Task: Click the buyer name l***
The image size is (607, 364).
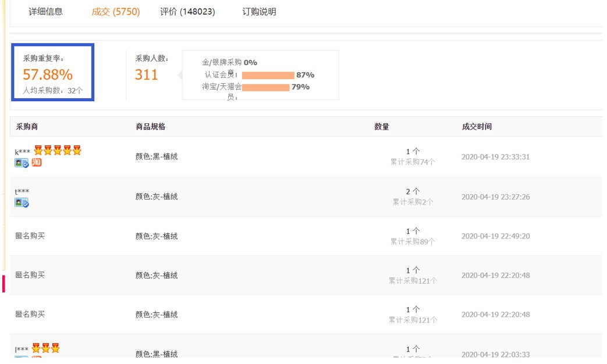Action: click(22, 350)
